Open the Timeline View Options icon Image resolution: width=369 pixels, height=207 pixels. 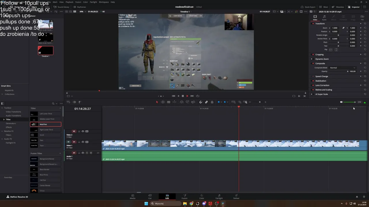68,102
